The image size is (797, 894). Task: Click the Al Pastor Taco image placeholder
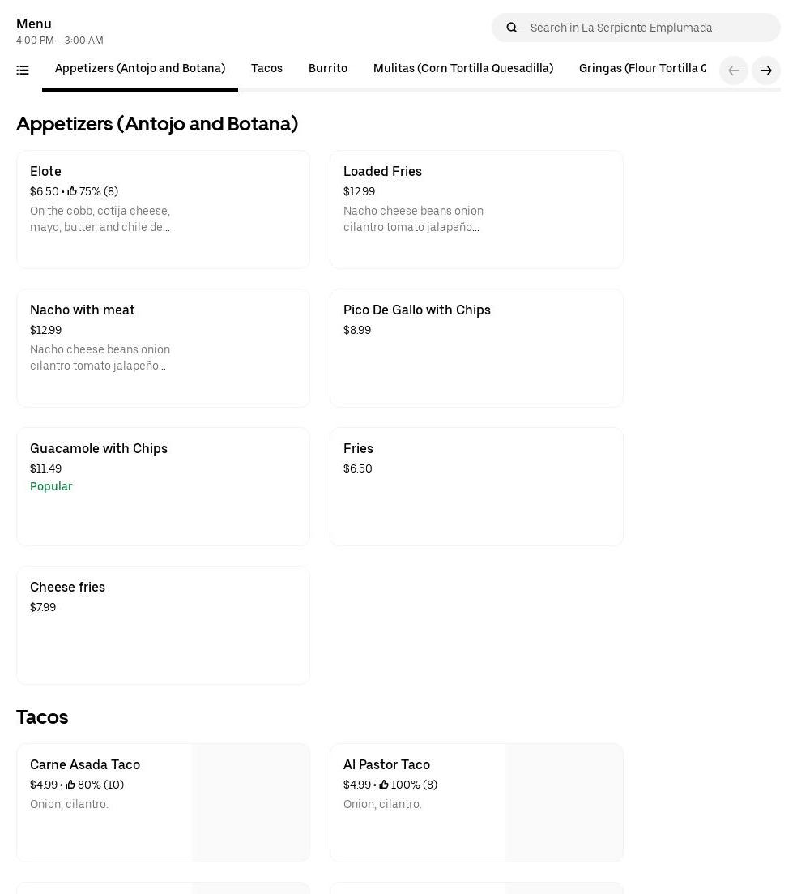coord(565,802)
